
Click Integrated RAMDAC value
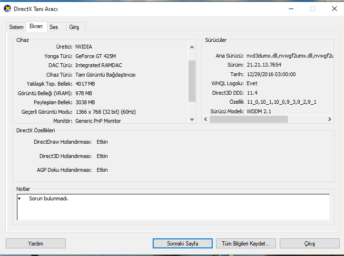98,65
